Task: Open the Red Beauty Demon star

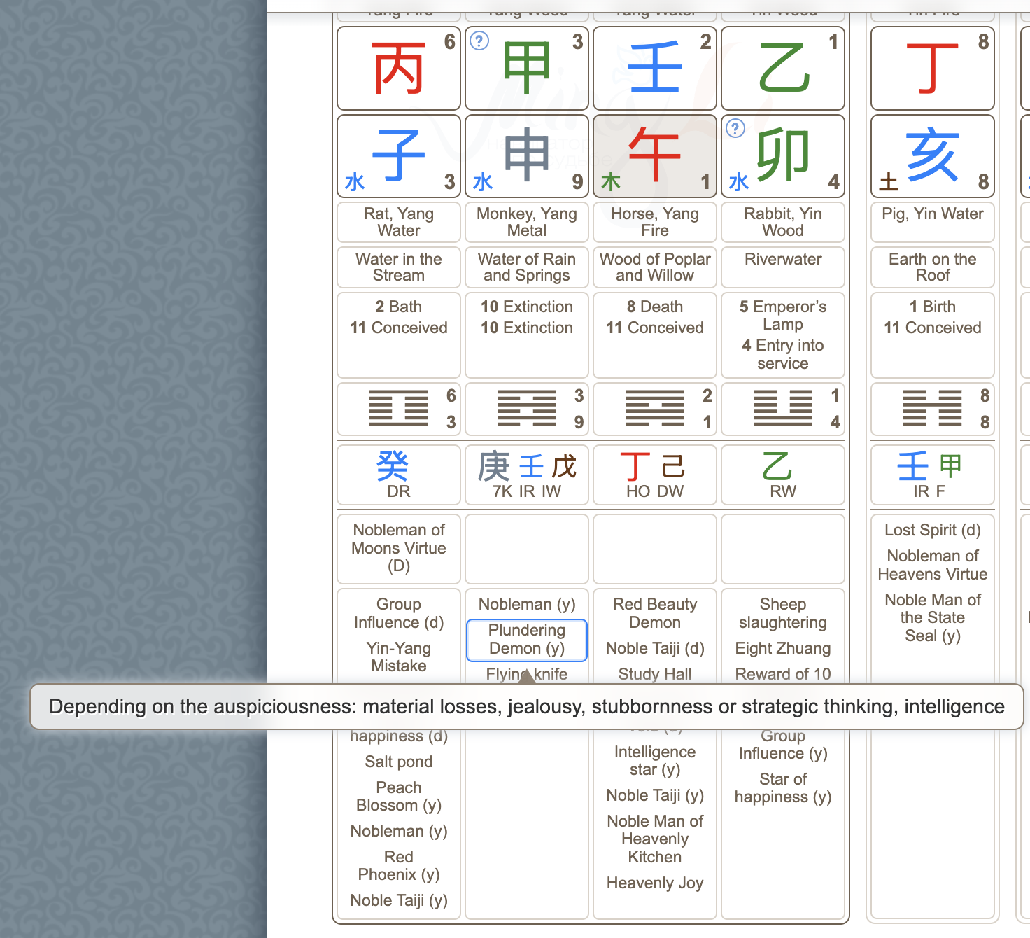Action: tap(654, 612)
